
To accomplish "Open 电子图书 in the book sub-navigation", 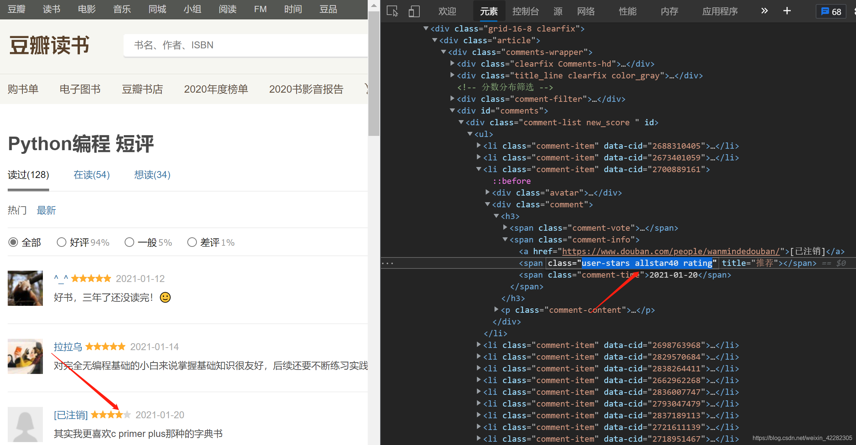I will [80, 89].
